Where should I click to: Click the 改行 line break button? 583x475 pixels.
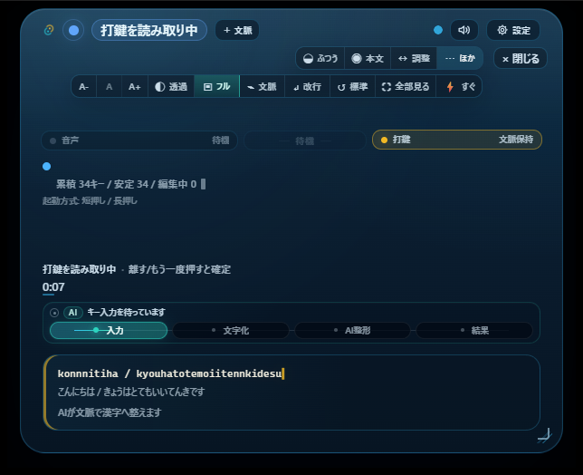pyautogui.click(x=307, y=87)
